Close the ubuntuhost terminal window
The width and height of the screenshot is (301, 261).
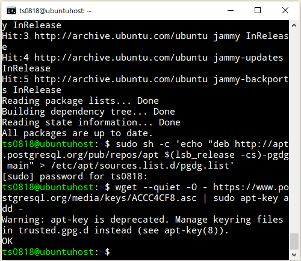[285, 10]
